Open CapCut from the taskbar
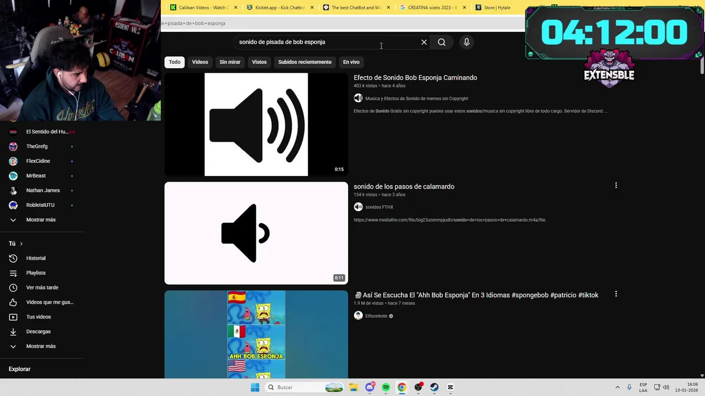The height and width of the screenshot is (396, 705). point(450,387)
